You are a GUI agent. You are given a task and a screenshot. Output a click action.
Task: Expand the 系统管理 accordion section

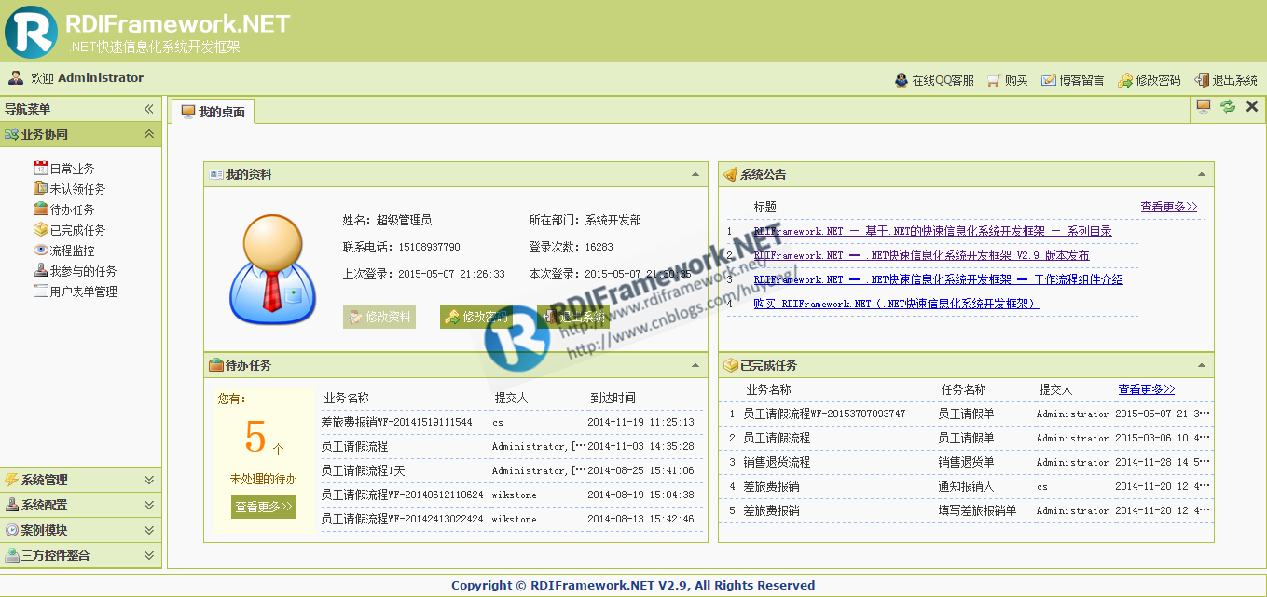pos(148,480)
